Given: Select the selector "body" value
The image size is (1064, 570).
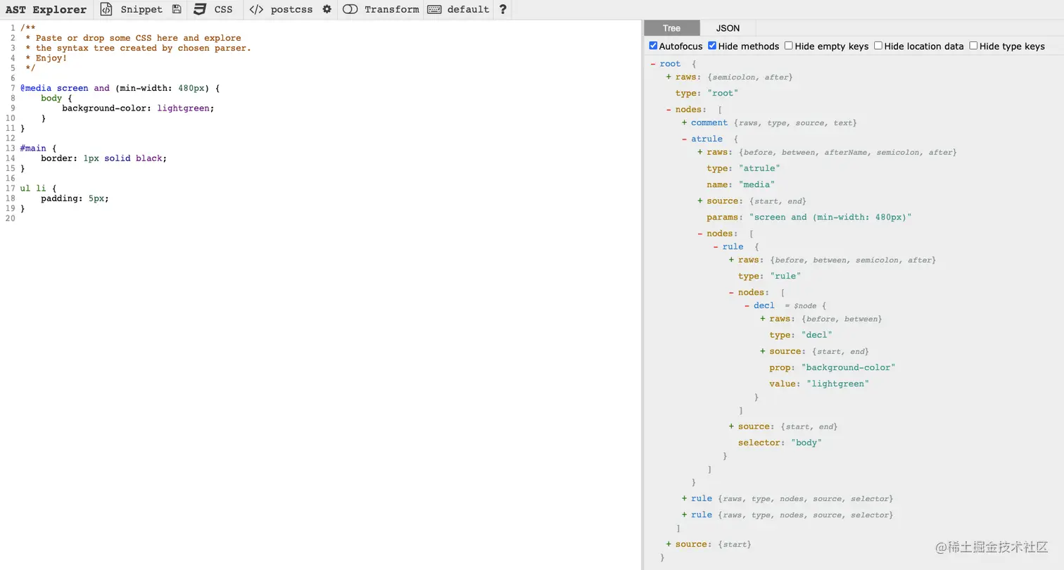Looking at the screenshot, I should click(x=806, y=443).
